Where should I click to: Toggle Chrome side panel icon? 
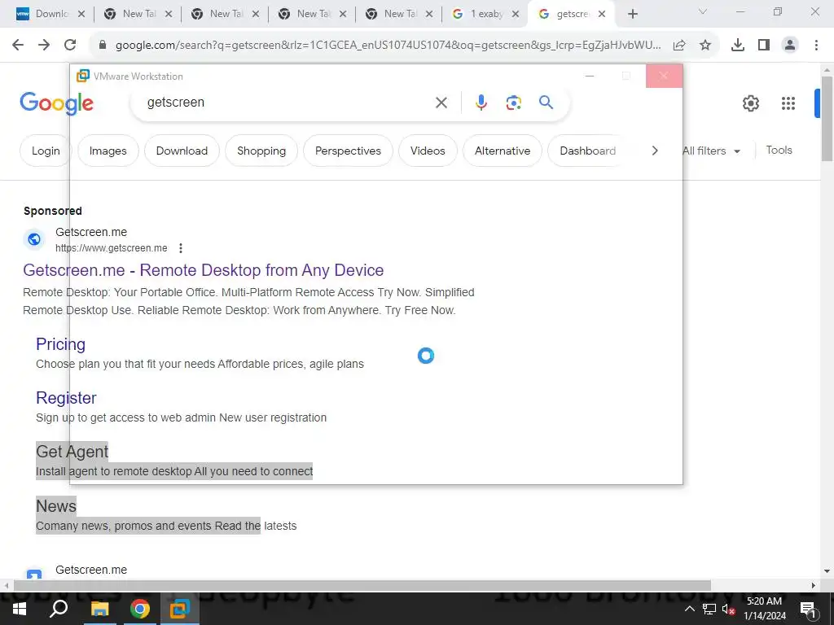[764, 46]
